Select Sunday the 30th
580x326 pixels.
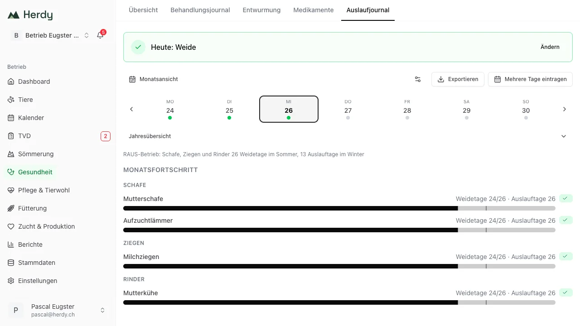pyautogui.click(x=526, y=109)
